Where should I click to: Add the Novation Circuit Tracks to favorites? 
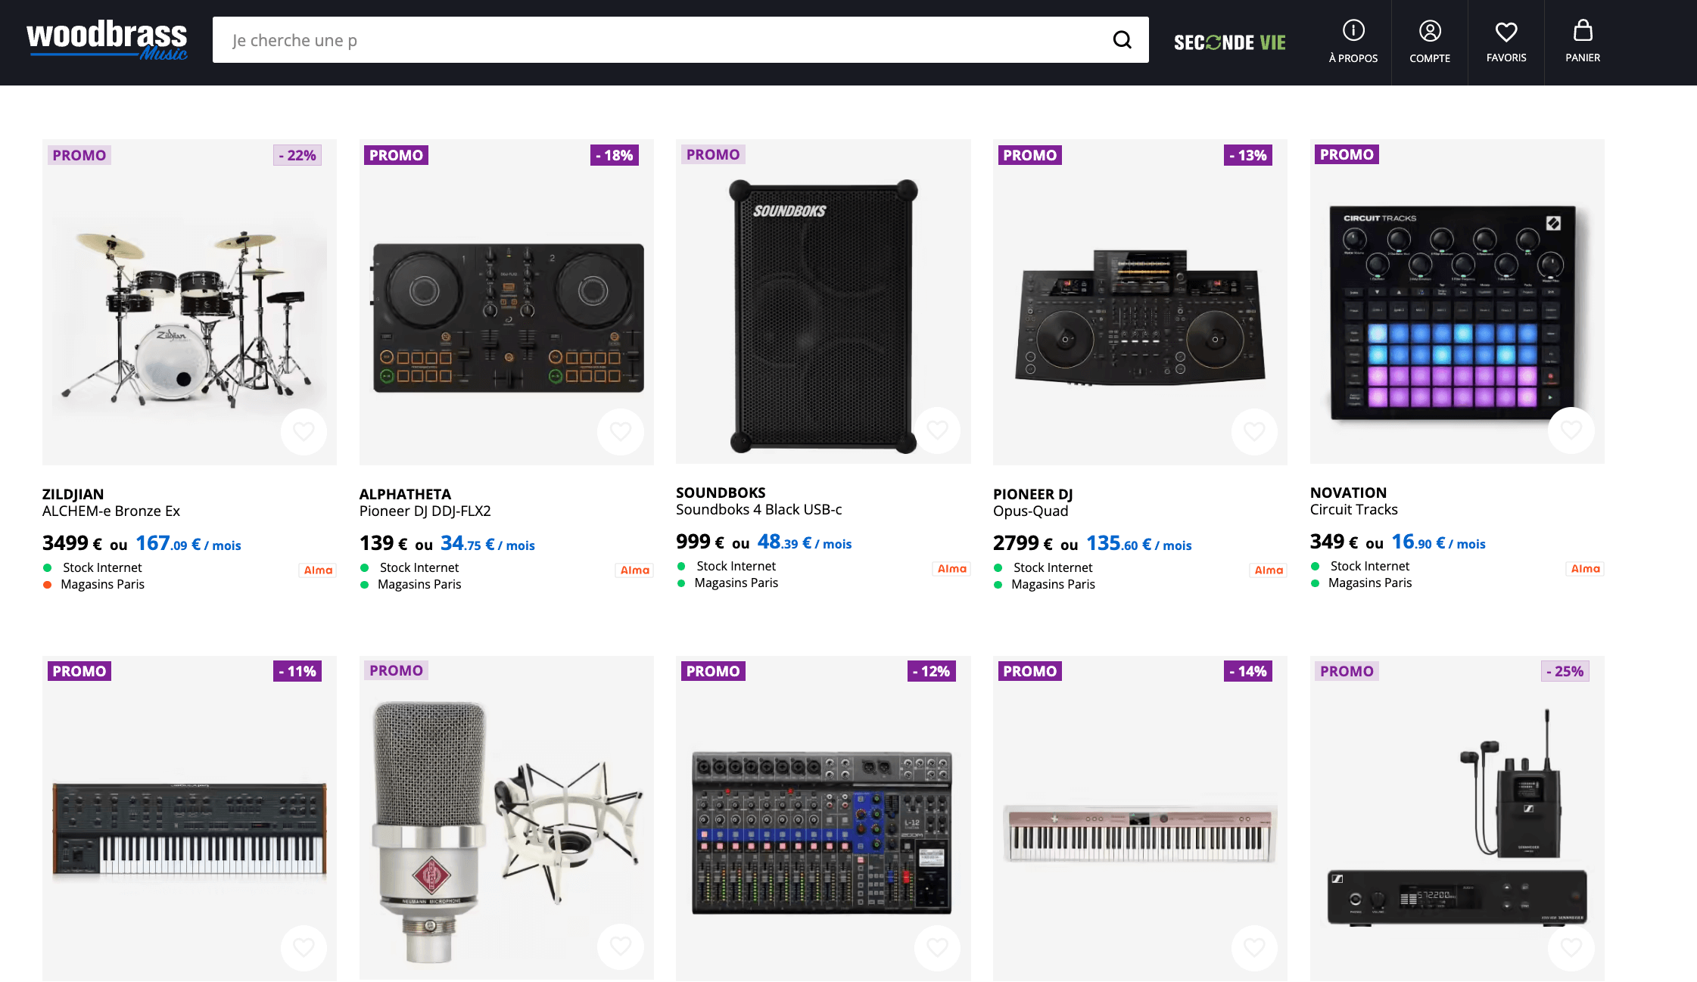(x=1571, y=430)
